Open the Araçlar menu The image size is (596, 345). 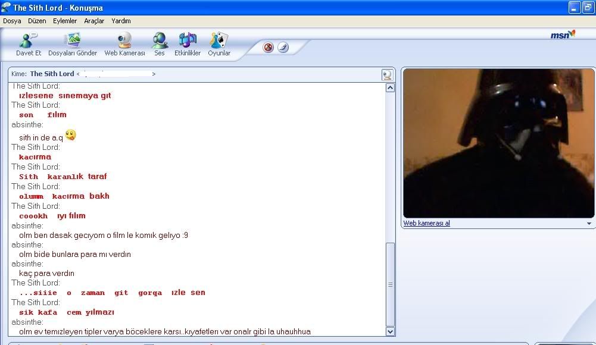pos(94,21)
